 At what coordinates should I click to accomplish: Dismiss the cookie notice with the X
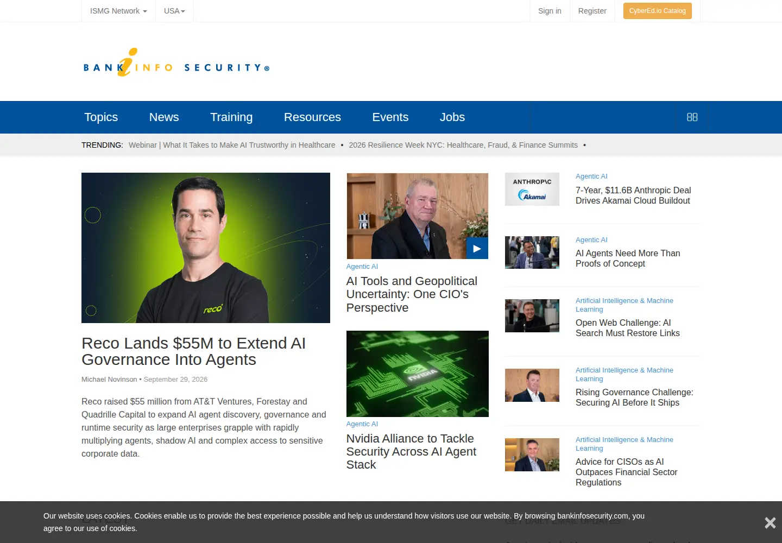[770, 522]
